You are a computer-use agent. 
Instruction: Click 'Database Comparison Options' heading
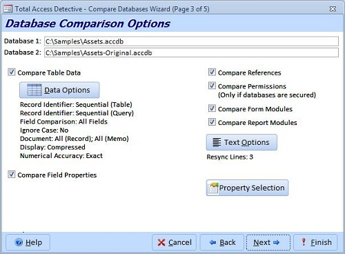[x=88, y=23]
